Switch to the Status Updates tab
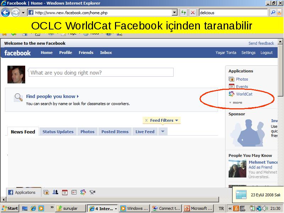Image resolution: width=284 pixels, height=213 pixels. (x=58, y=132)
